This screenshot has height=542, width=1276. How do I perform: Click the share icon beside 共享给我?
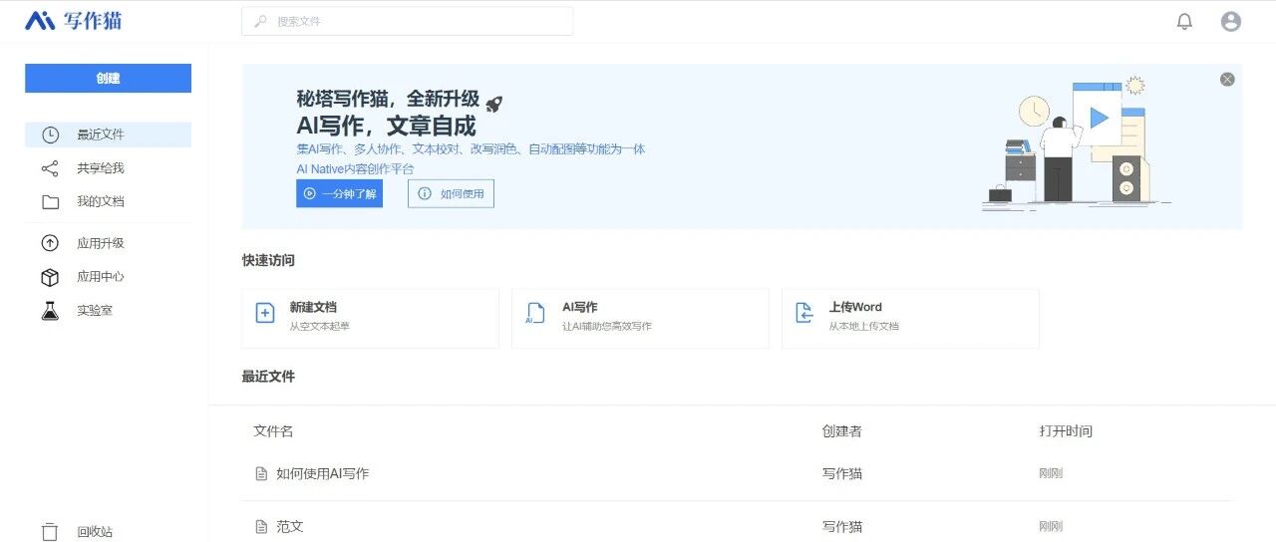(50, 168)
